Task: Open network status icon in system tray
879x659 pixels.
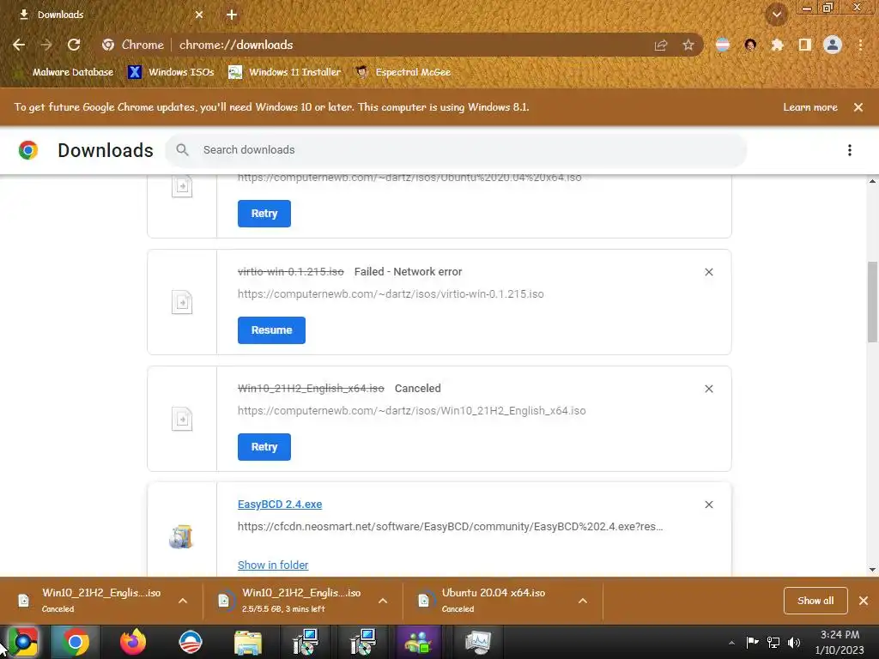Action: [773, 642]
